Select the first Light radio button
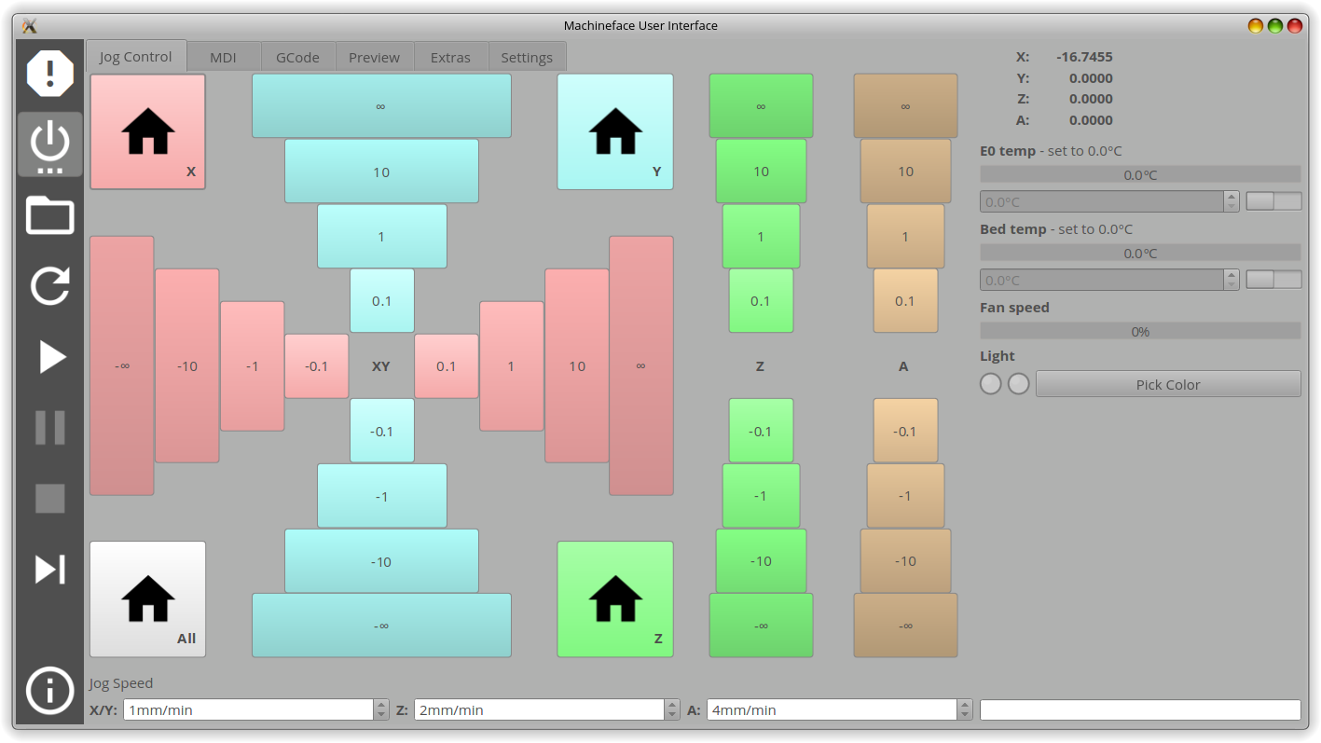The height and width of the screenshot is (743, 1321). tap(990, 384)
